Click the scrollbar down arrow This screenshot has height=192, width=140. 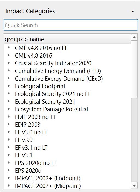point(134,185)
